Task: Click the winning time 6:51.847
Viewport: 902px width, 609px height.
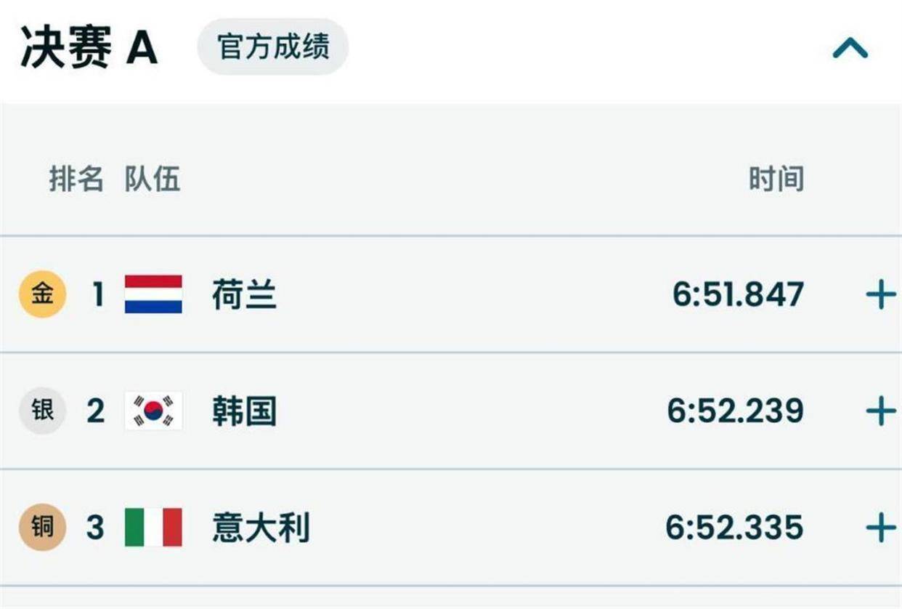Action: coord(738,295)
